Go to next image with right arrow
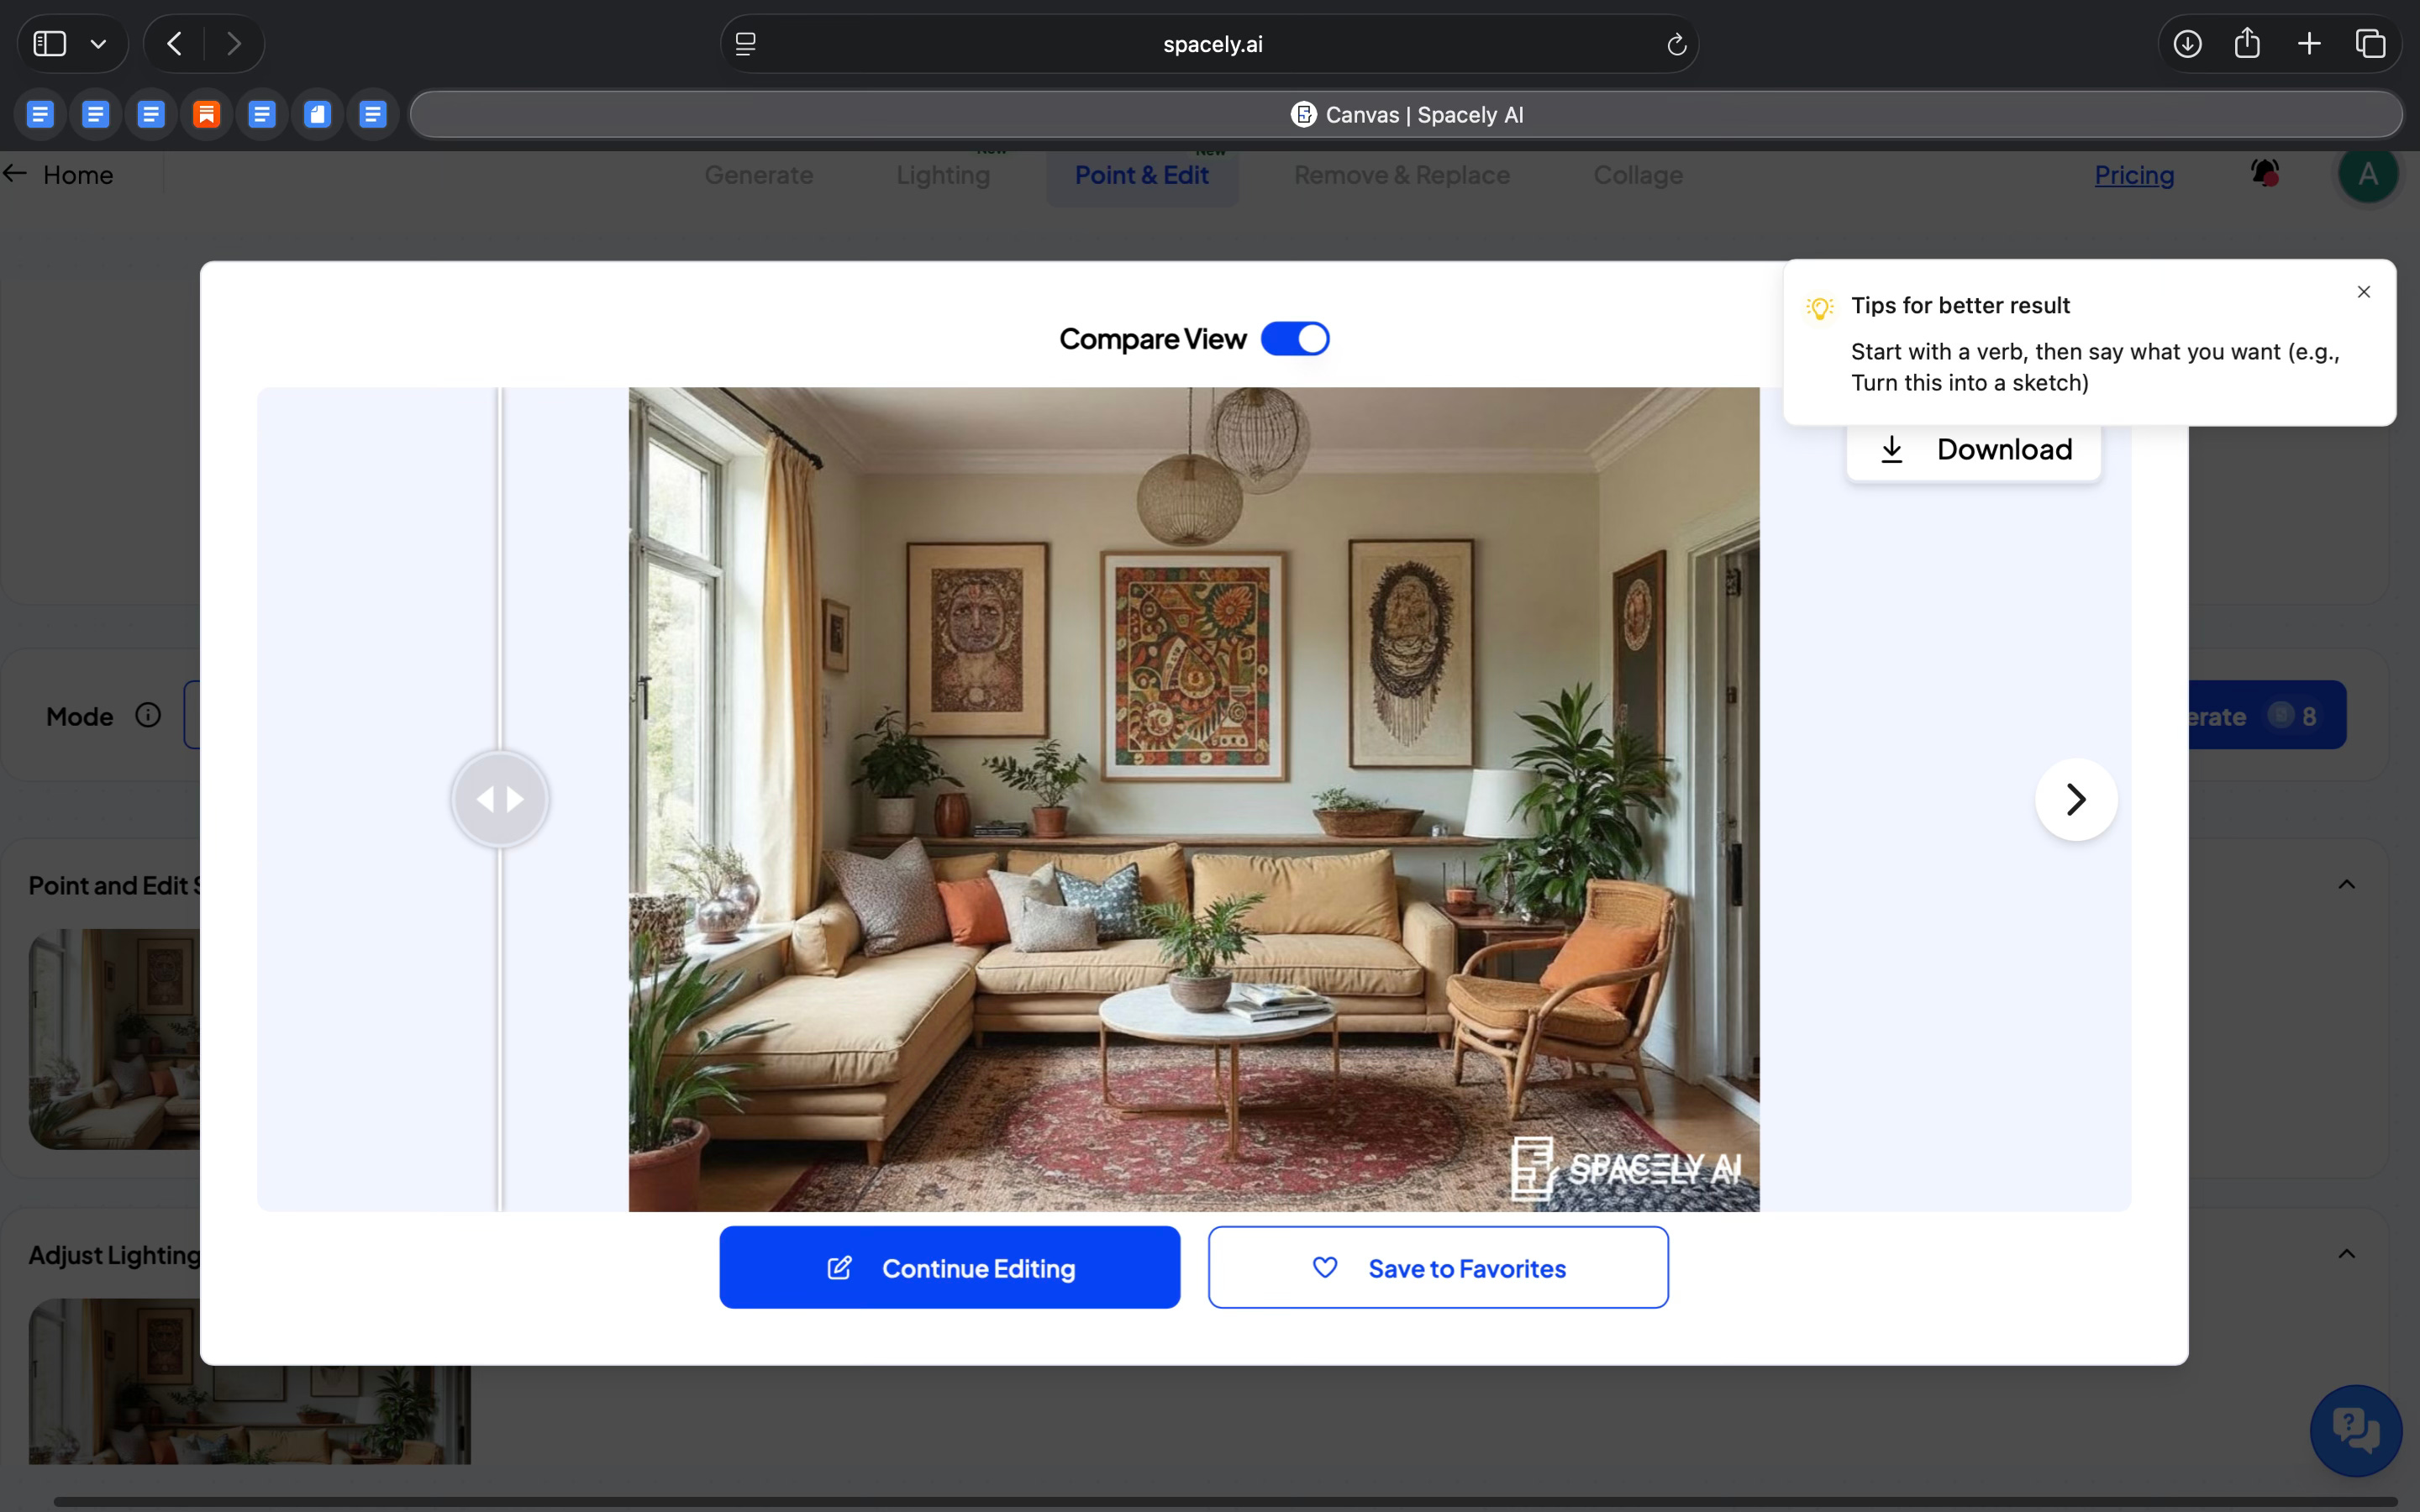 [2076, 799]
